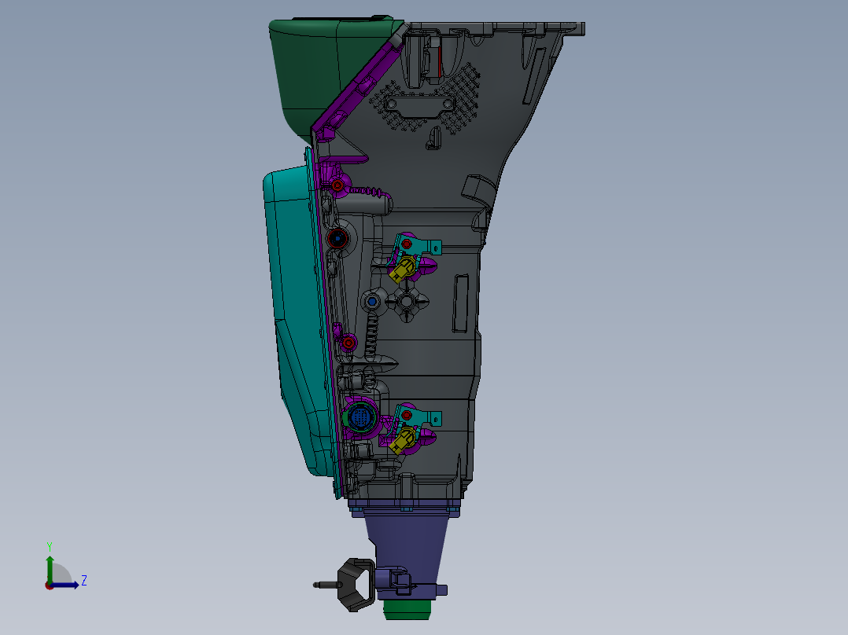
Task: Pick the lower yellow connector plug
Action: 405,441
